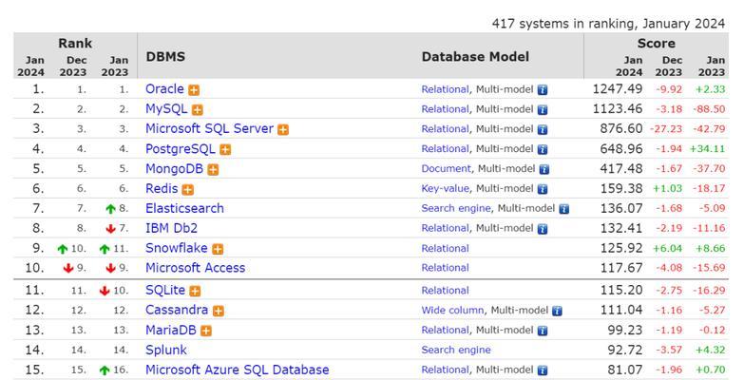
Task: Click Relational link in IBM Db2 row
Action: pyautogui.click(x=445, y=228)
